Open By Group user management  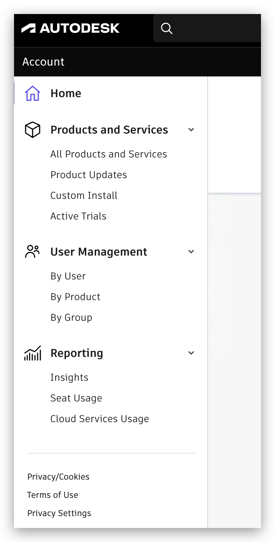(71, 318)
